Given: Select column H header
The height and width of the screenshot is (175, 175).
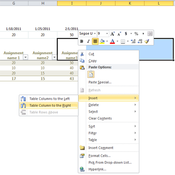Looking at the screenshot, I should [x=43, y=3].
